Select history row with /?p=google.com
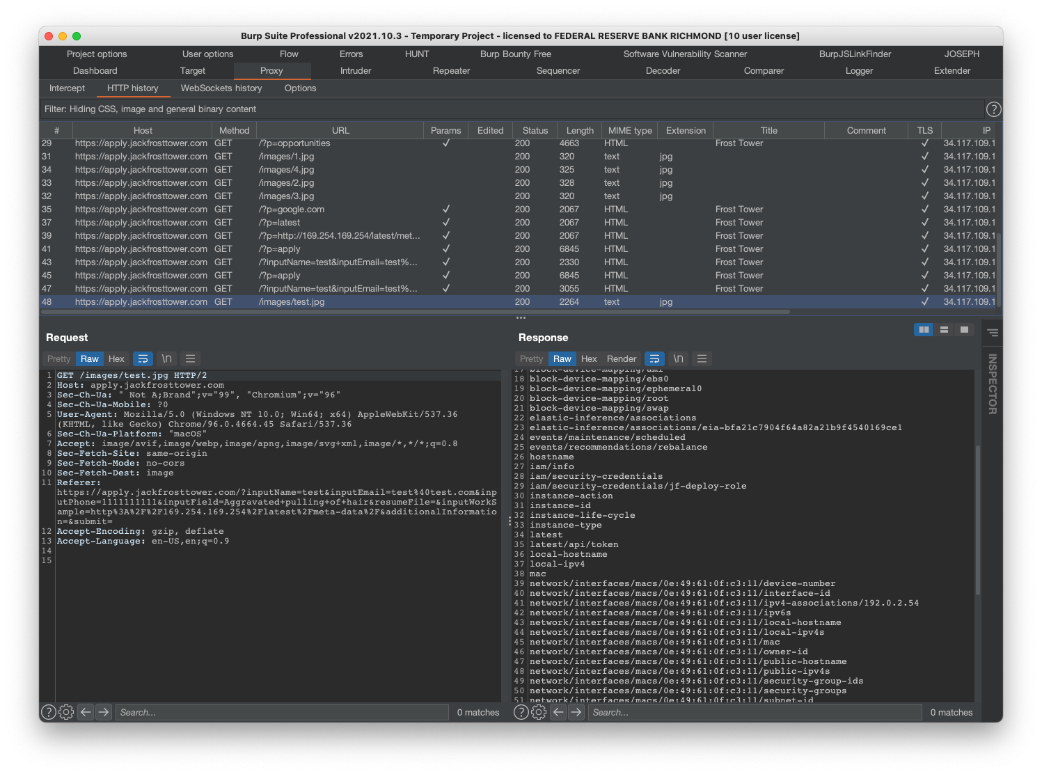Image resolution: width=1042 pixels, height=774 pixels. pyautogui.click(x=519, y=210)
